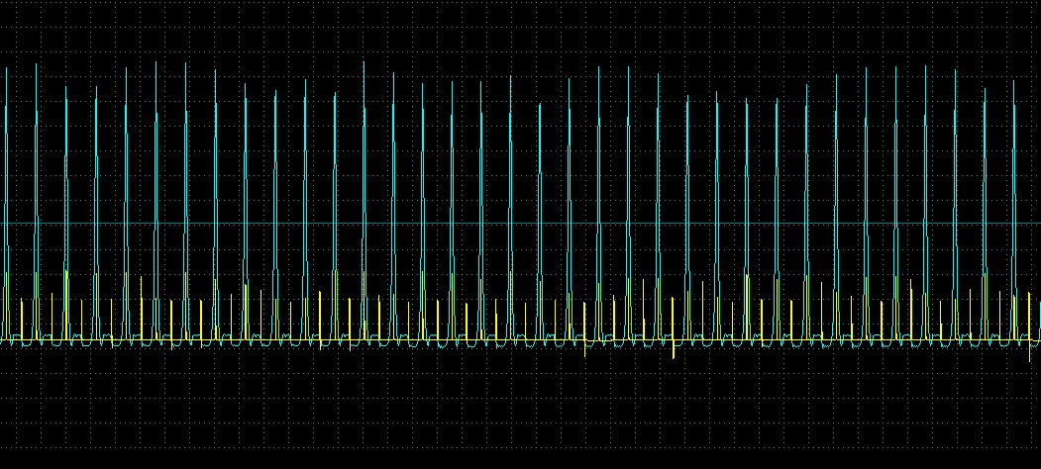
Task: Click the tallest cyan peak tip
Action: [364, 62]
